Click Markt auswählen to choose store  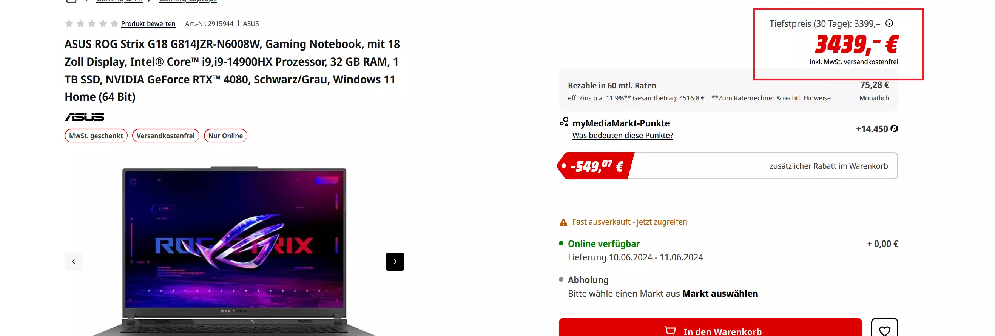click(720, 293)
